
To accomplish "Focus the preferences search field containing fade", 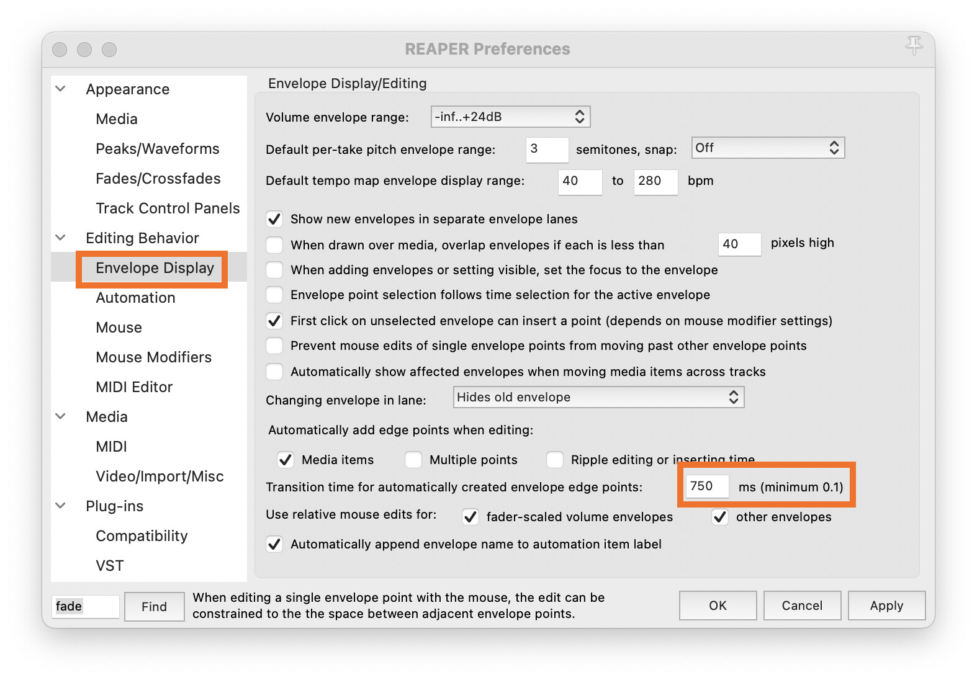I will 86,606.
